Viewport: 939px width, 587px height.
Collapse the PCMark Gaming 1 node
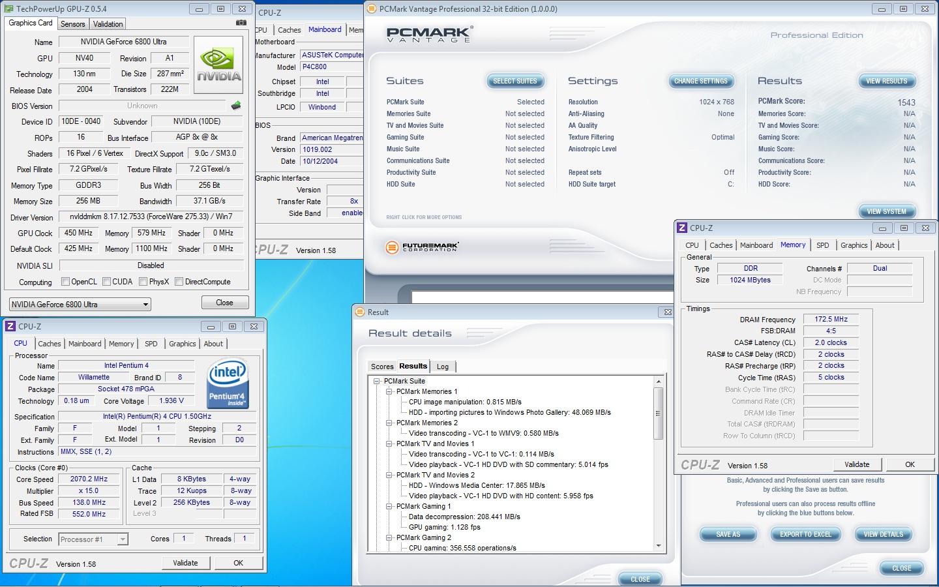point(389,506)
